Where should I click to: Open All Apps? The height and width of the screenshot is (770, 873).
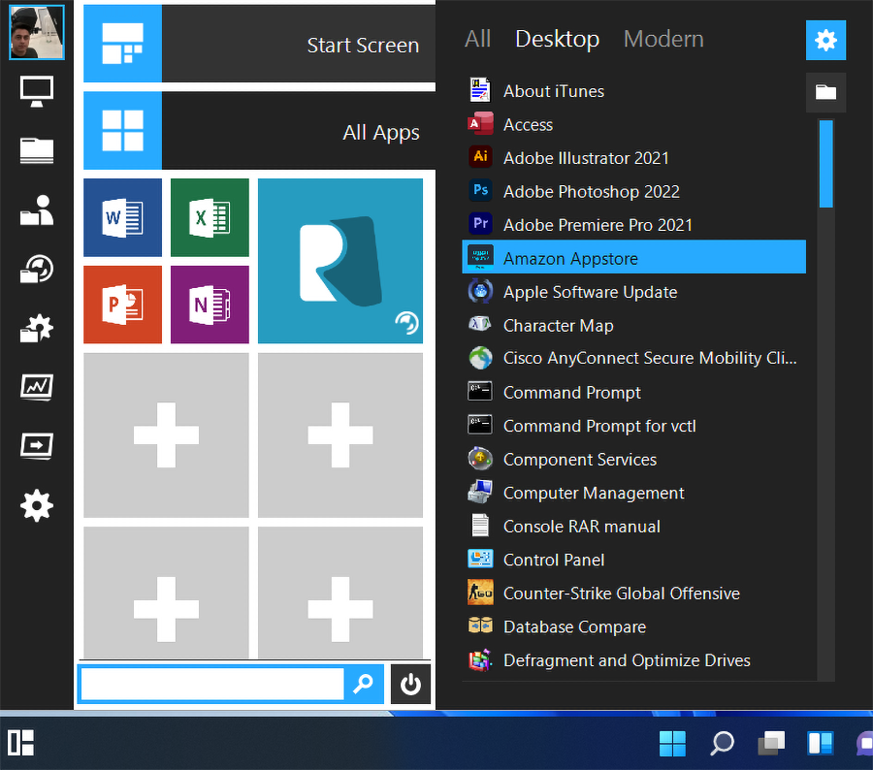[258, 131]
